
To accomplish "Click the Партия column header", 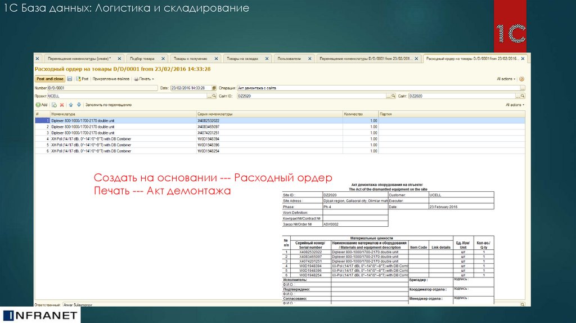I will pyautogui.click(x=452, y=114).
